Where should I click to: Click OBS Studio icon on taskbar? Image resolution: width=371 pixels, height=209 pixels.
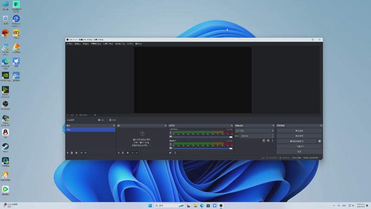point(221,205)
